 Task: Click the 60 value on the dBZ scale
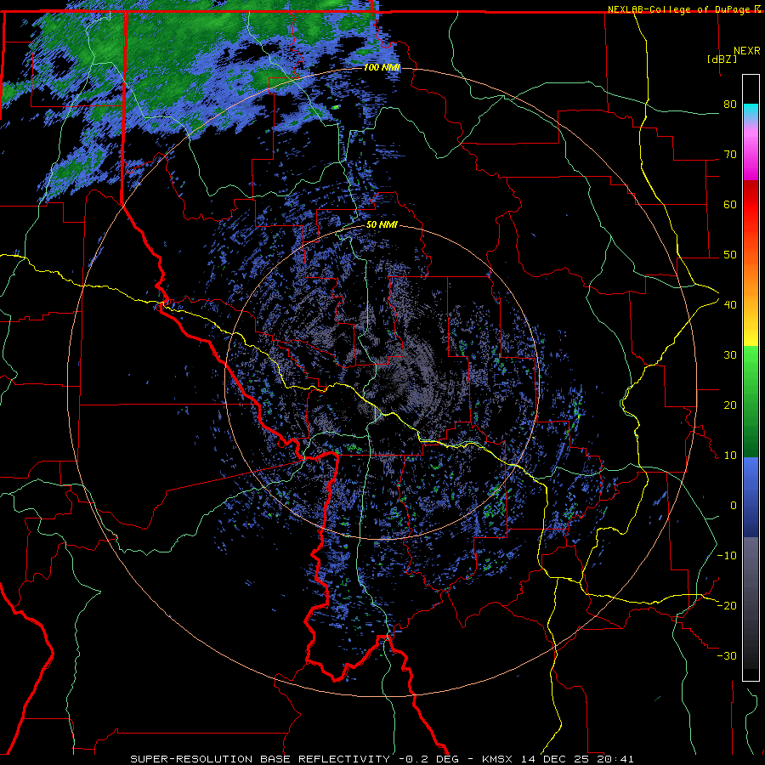coord(730,204)
